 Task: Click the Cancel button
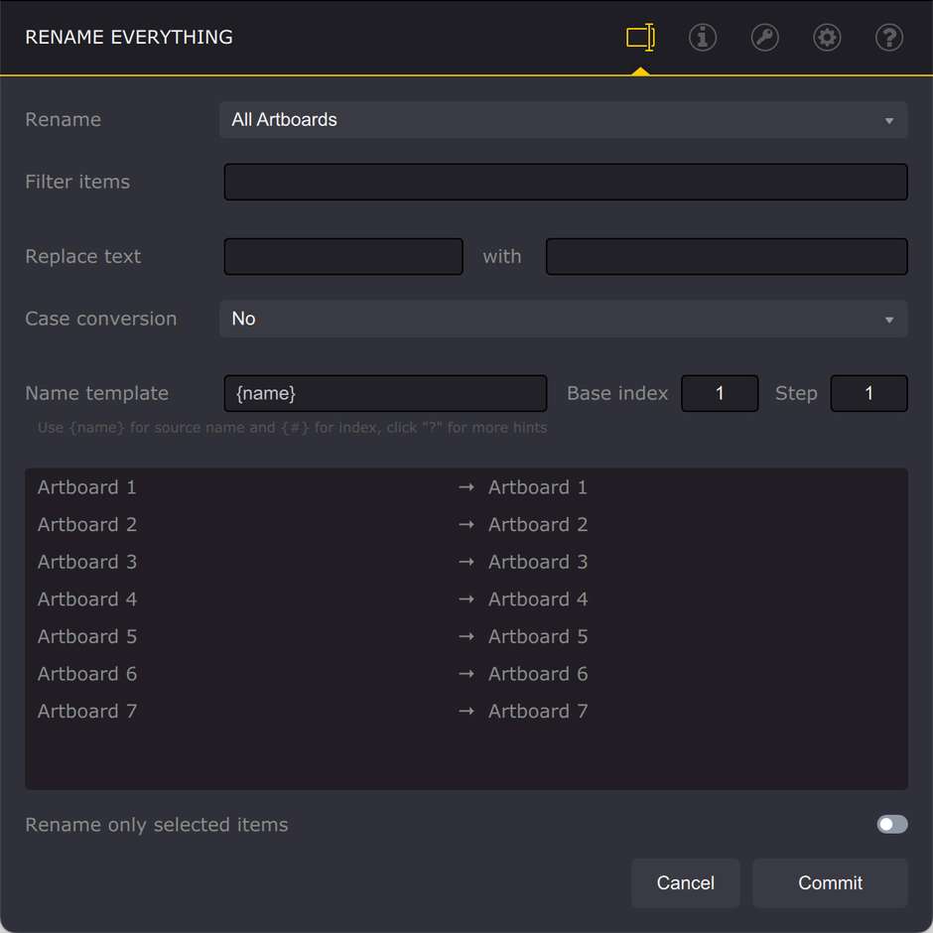(x=686, y=882)
